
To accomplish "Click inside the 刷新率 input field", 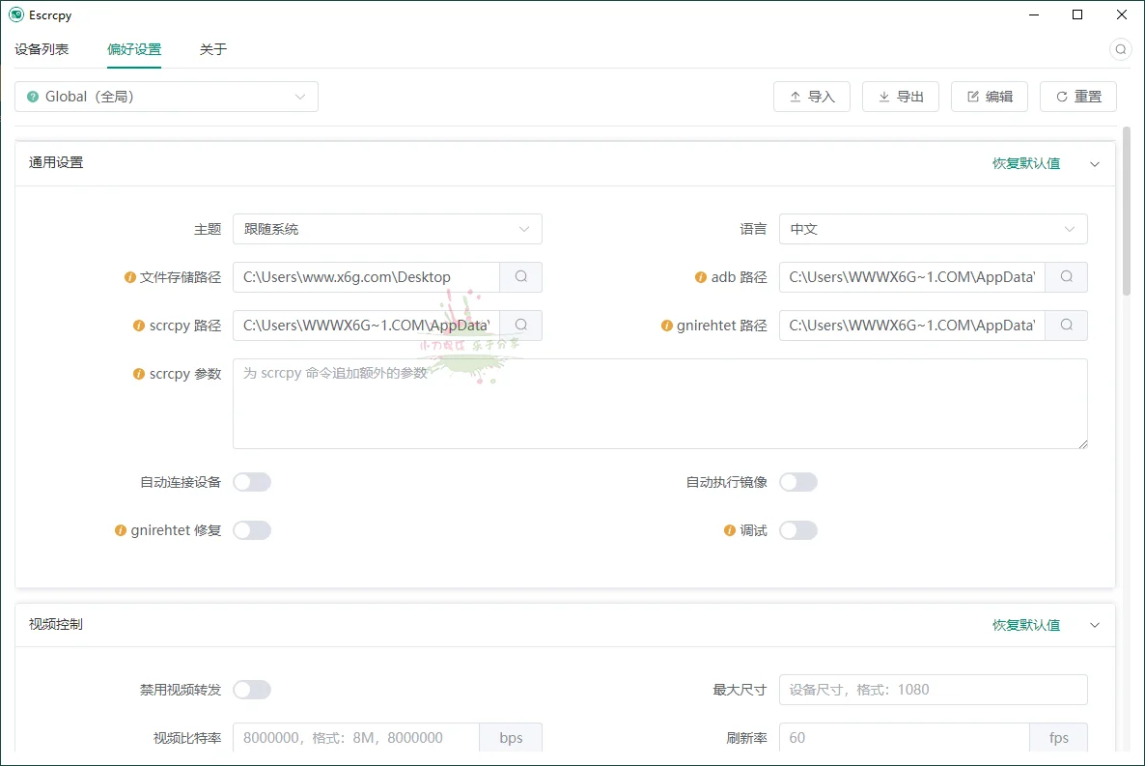I will [903, 737].
